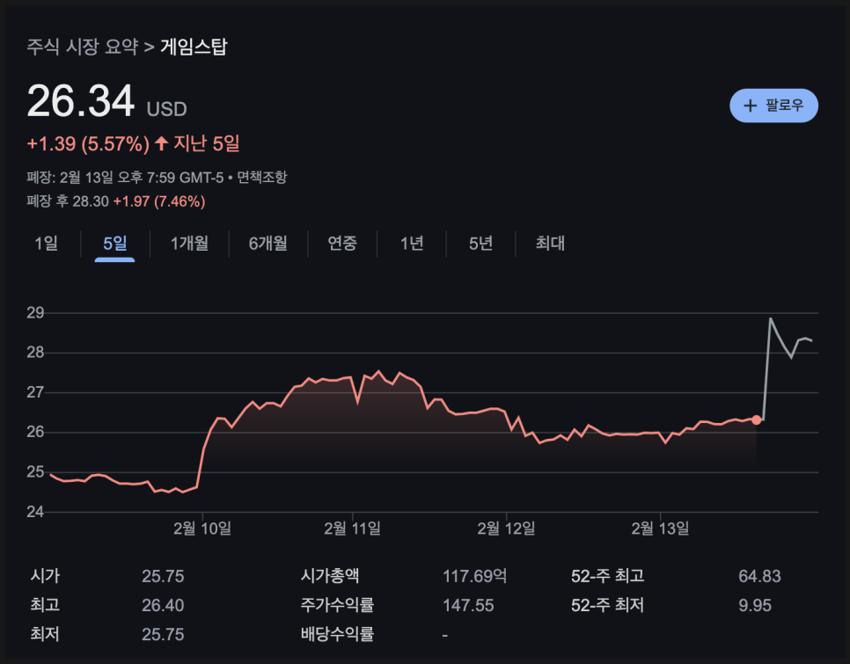Select the 1일 range tab
This screenshot has height=664, width=850.
[46, 244]
